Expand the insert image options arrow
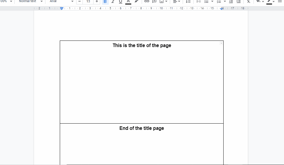The image size is (284, 165). pyautogui.click(x=166, y=1)
